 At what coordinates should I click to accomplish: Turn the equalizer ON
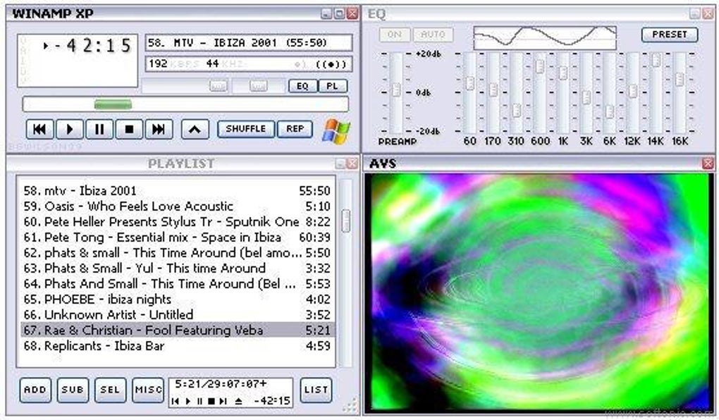tap(394, 35)
